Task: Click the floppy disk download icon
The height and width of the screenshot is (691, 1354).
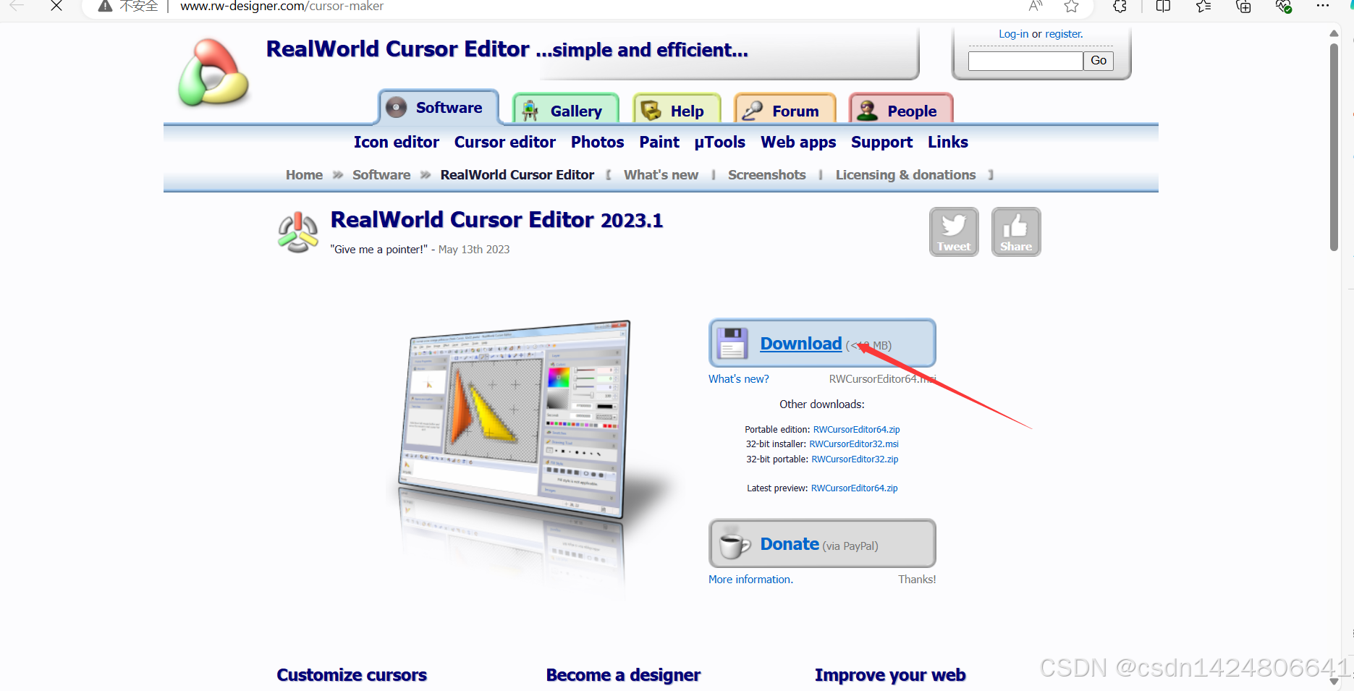Action: (732, 343)
